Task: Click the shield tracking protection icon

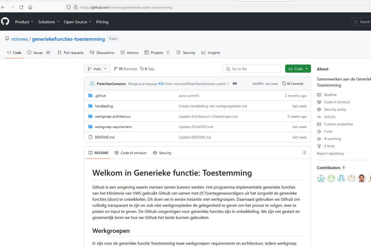Action: click(x=69, y=7)
